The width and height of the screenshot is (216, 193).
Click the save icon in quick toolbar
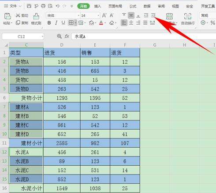(x=29, y=6)
